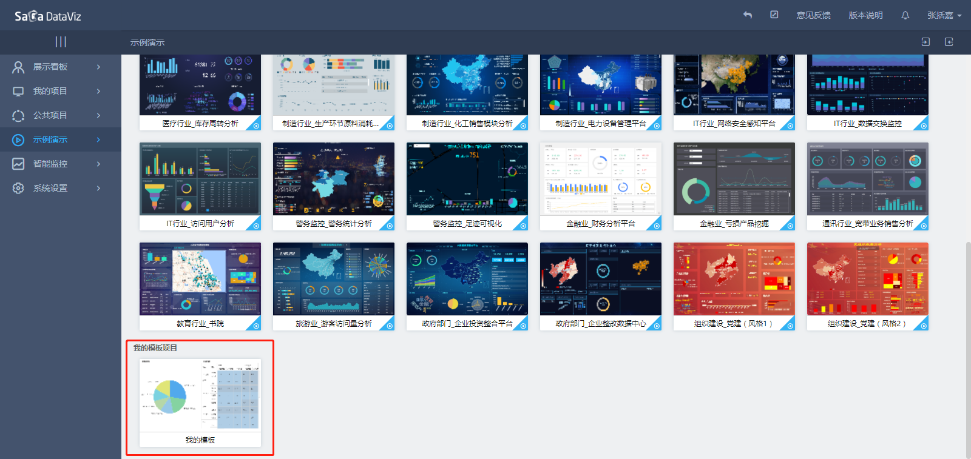Preview 警务监控_足迹可视化 via corner icon
971x459 pixels.
523,226
